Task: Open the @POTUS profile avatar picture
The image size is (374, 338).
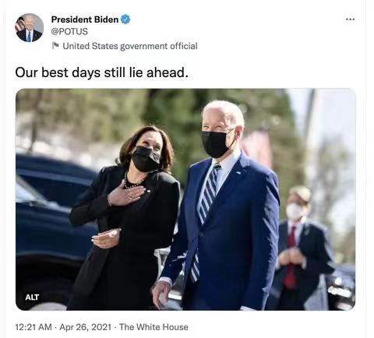Action: [30, 28]
